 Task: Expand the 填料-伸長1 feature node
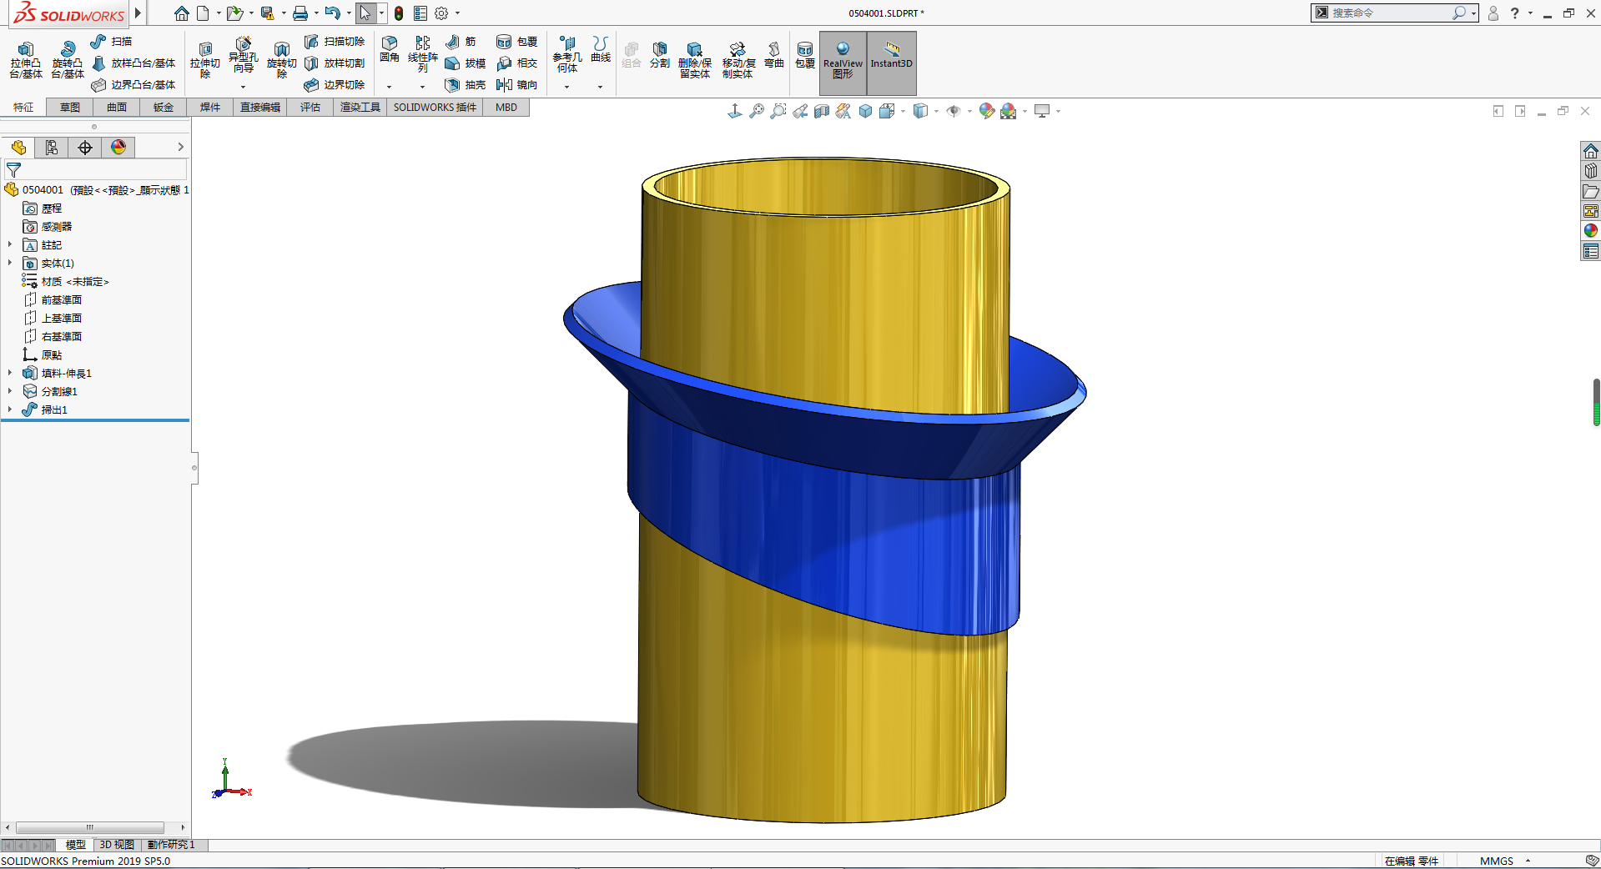[10, 374]
